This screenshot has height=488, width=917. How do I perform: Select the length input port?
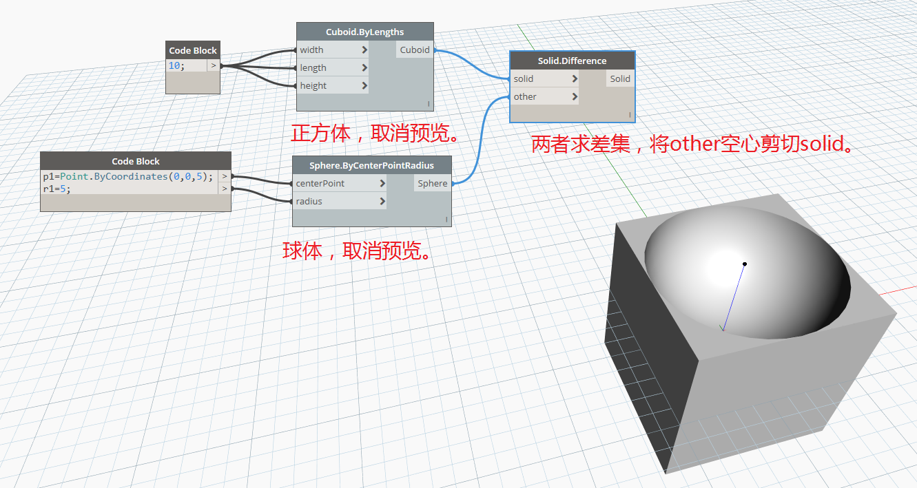pos(333,68)
